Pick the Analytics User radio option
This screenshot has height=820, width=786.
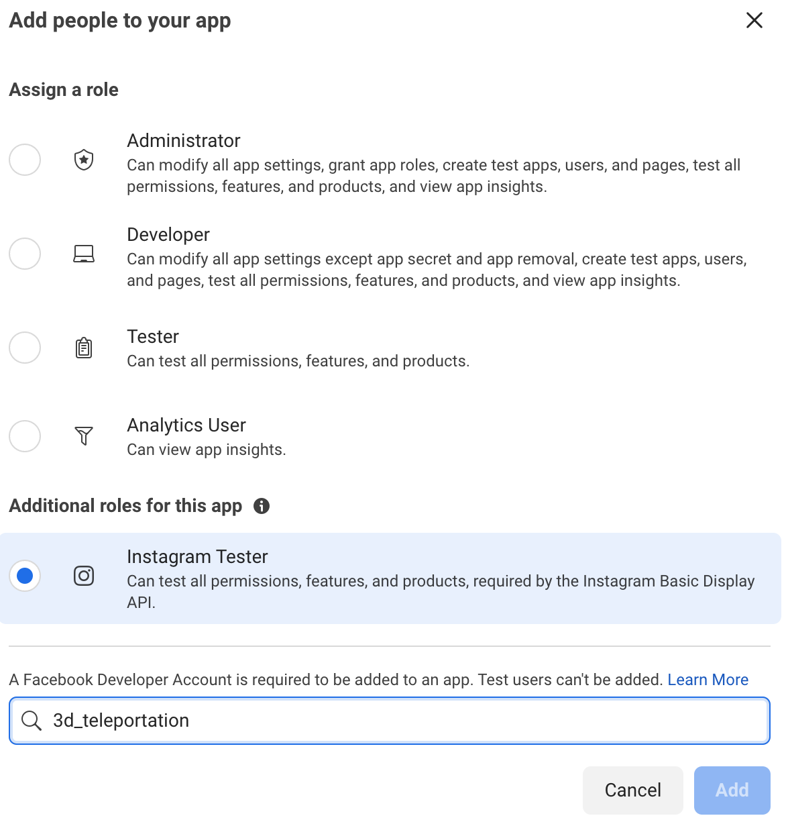(25, 436)
